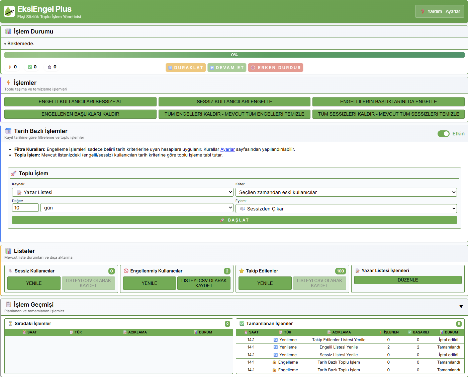Click the Engellenmiş Kullanıcılar count badge 2
This screenshot has width=468, height=377.
227,271
